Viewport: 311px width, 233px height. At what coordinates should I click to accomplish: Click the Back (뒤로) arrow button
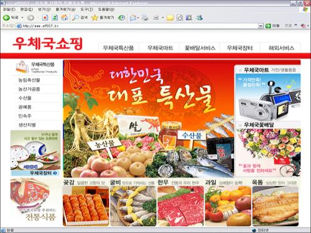11,17
